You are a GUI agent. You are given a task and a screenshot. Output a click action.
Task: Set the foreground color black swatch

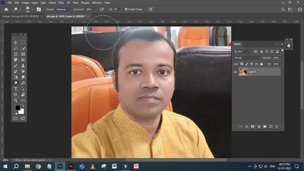pyautogui.click(x=18, y=108)
